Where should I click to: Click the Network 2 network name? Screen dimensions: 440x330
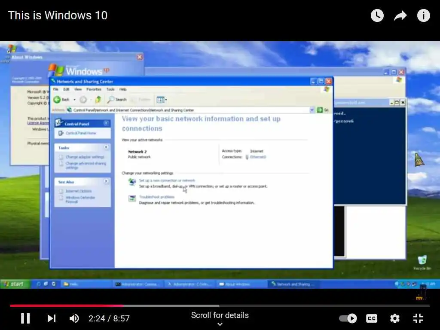point(137,152)
